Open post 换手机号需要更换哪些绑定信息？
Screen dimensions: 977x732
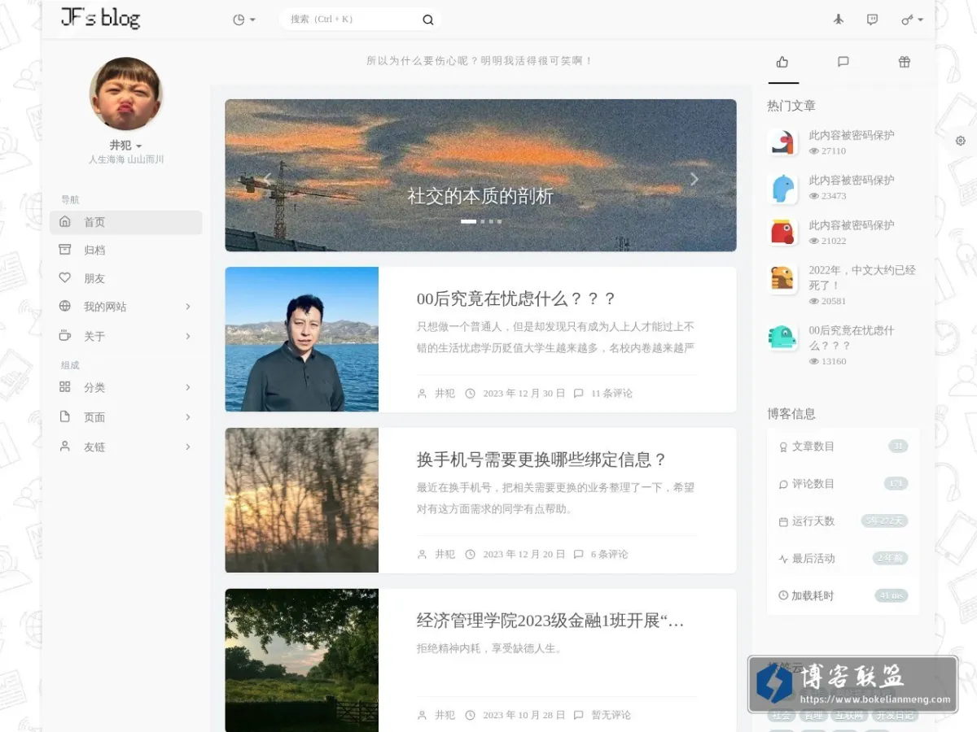[x=541, y=460]
